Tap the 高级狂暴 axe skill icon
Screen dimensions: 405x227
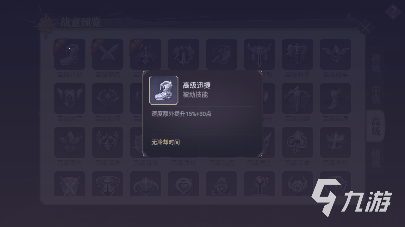[297, 54]
